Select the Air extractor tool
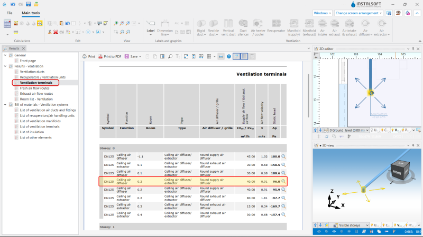 381,28
